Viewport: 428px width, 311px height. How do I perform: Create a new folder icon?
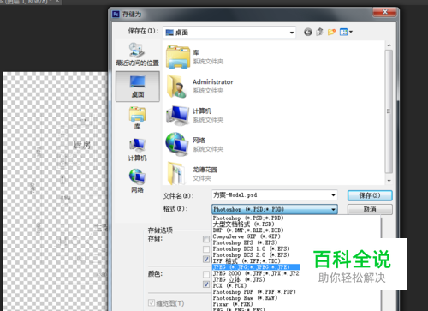331,32
